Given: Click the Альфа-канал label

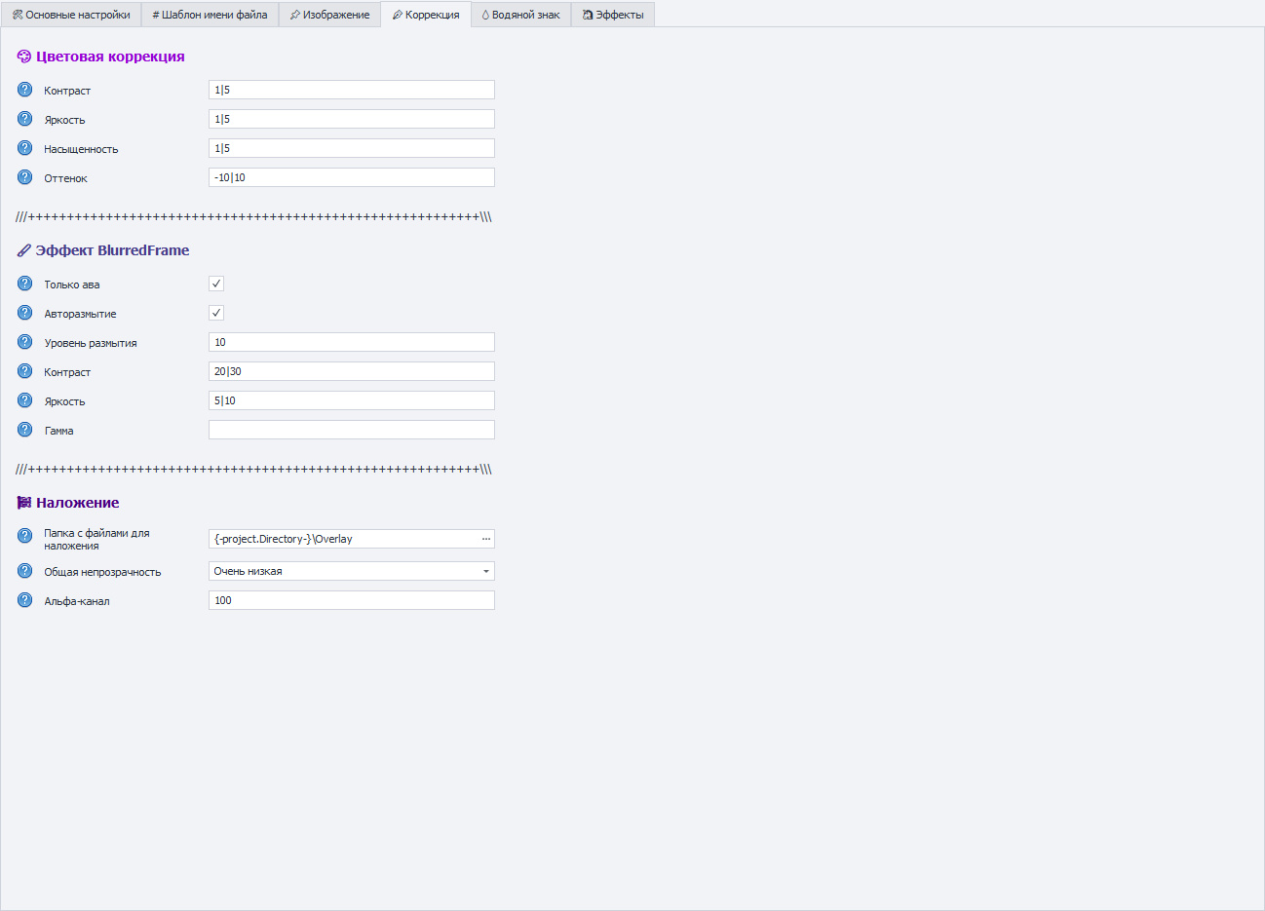Looking at the screenshot, I should pos(77,601).
